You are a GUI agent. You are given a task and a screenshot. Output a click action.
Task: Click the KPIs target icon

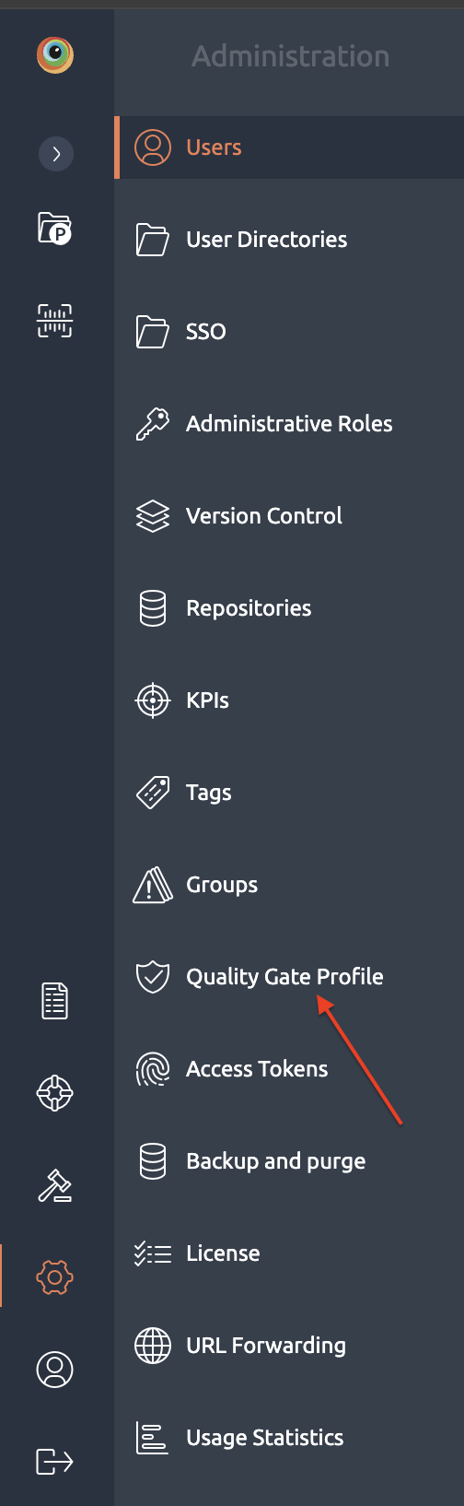click(153, 700)
